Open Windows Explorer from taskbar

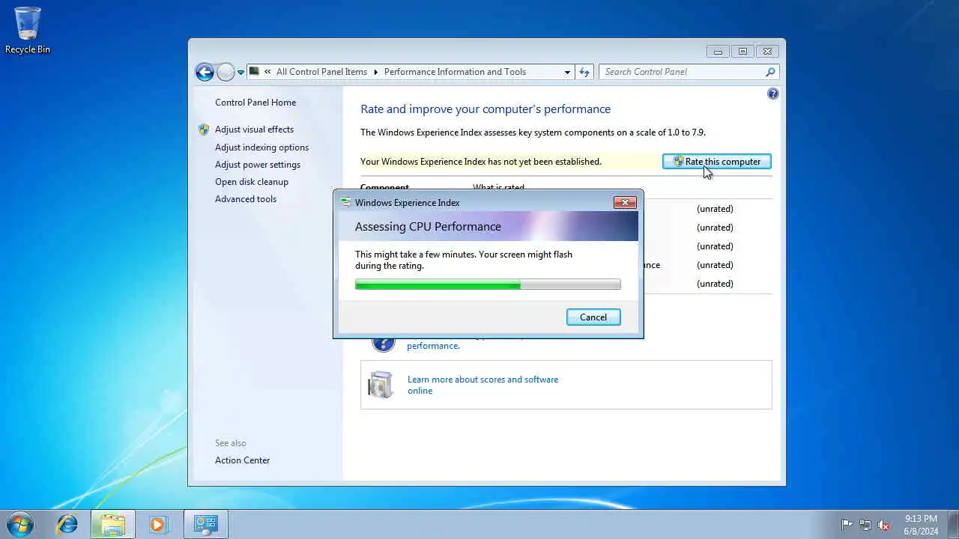tap(113, 524)
